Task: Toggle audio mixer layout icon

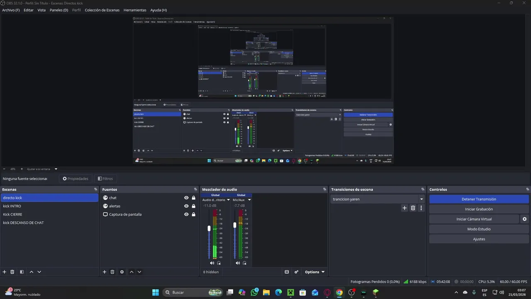Action: 287,272
